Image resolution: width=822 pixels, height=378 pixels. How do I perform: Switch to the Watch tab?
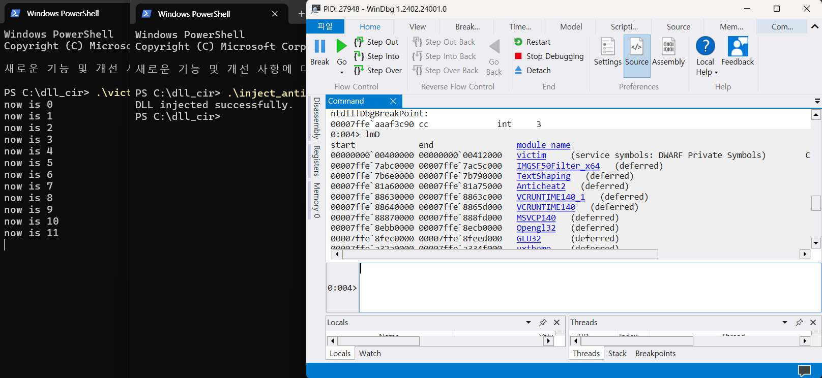(370, 354)
